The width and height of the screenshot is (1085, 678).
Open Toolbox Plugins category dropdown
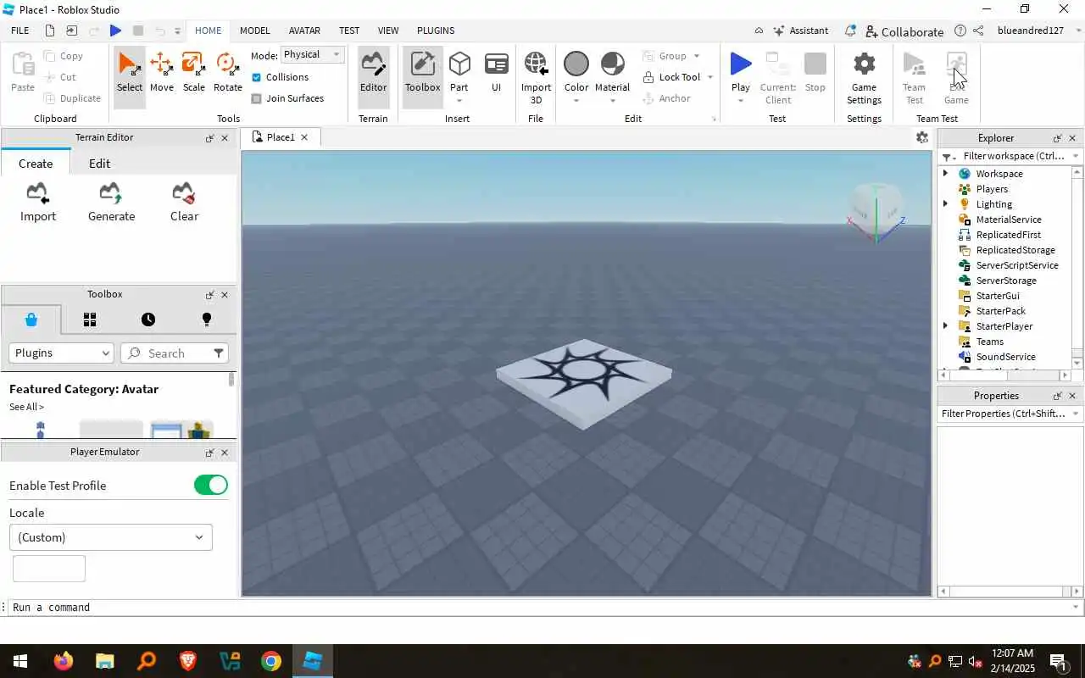(x=61, y=353)
